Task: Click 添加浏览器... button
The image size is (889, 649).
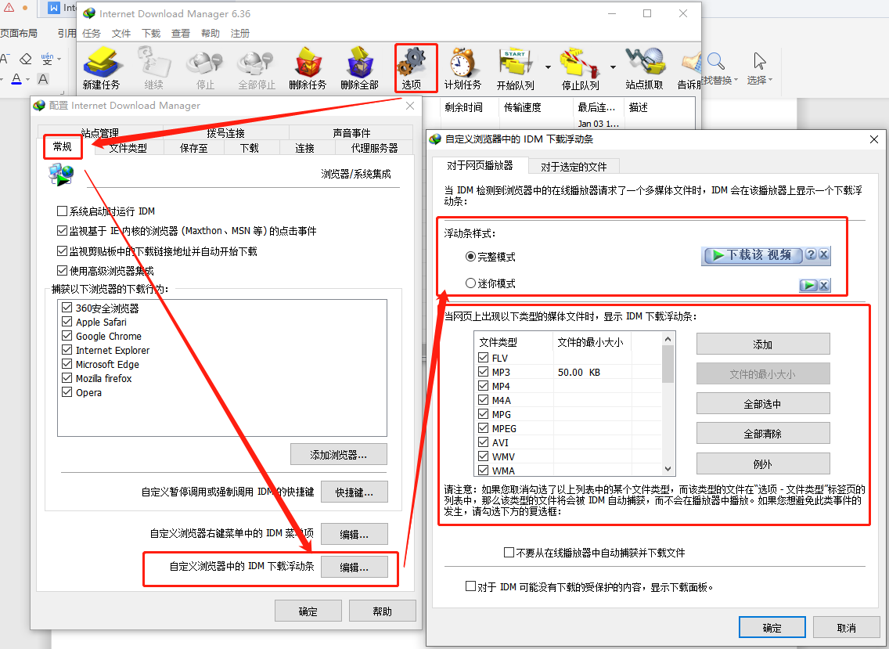Action: pos(339,454)
